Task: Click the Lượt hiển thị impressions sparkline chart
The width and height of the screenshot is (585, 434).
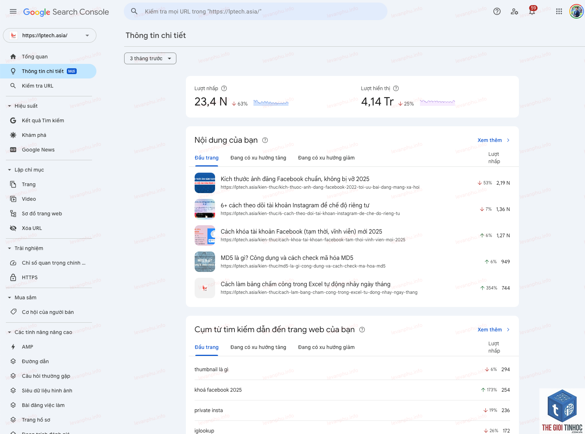Action: [437, 103]
